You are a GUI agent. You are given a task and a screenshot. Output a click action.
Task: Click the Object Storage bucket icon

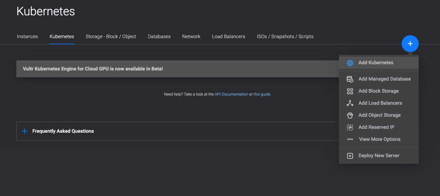point(350,115)
